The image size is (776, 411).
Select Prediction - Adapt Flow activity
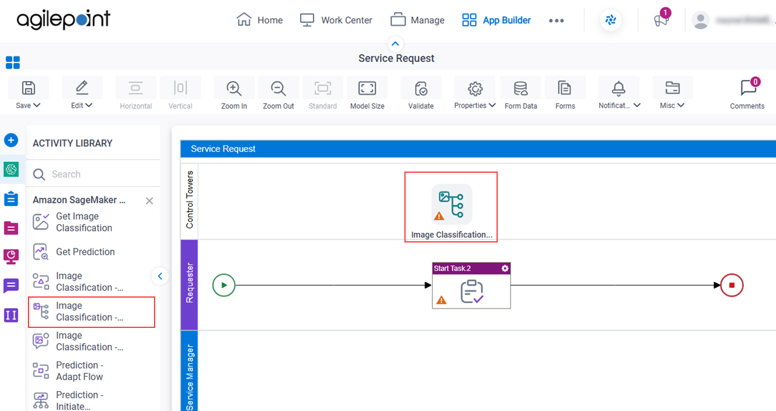[x=92, y=370]
